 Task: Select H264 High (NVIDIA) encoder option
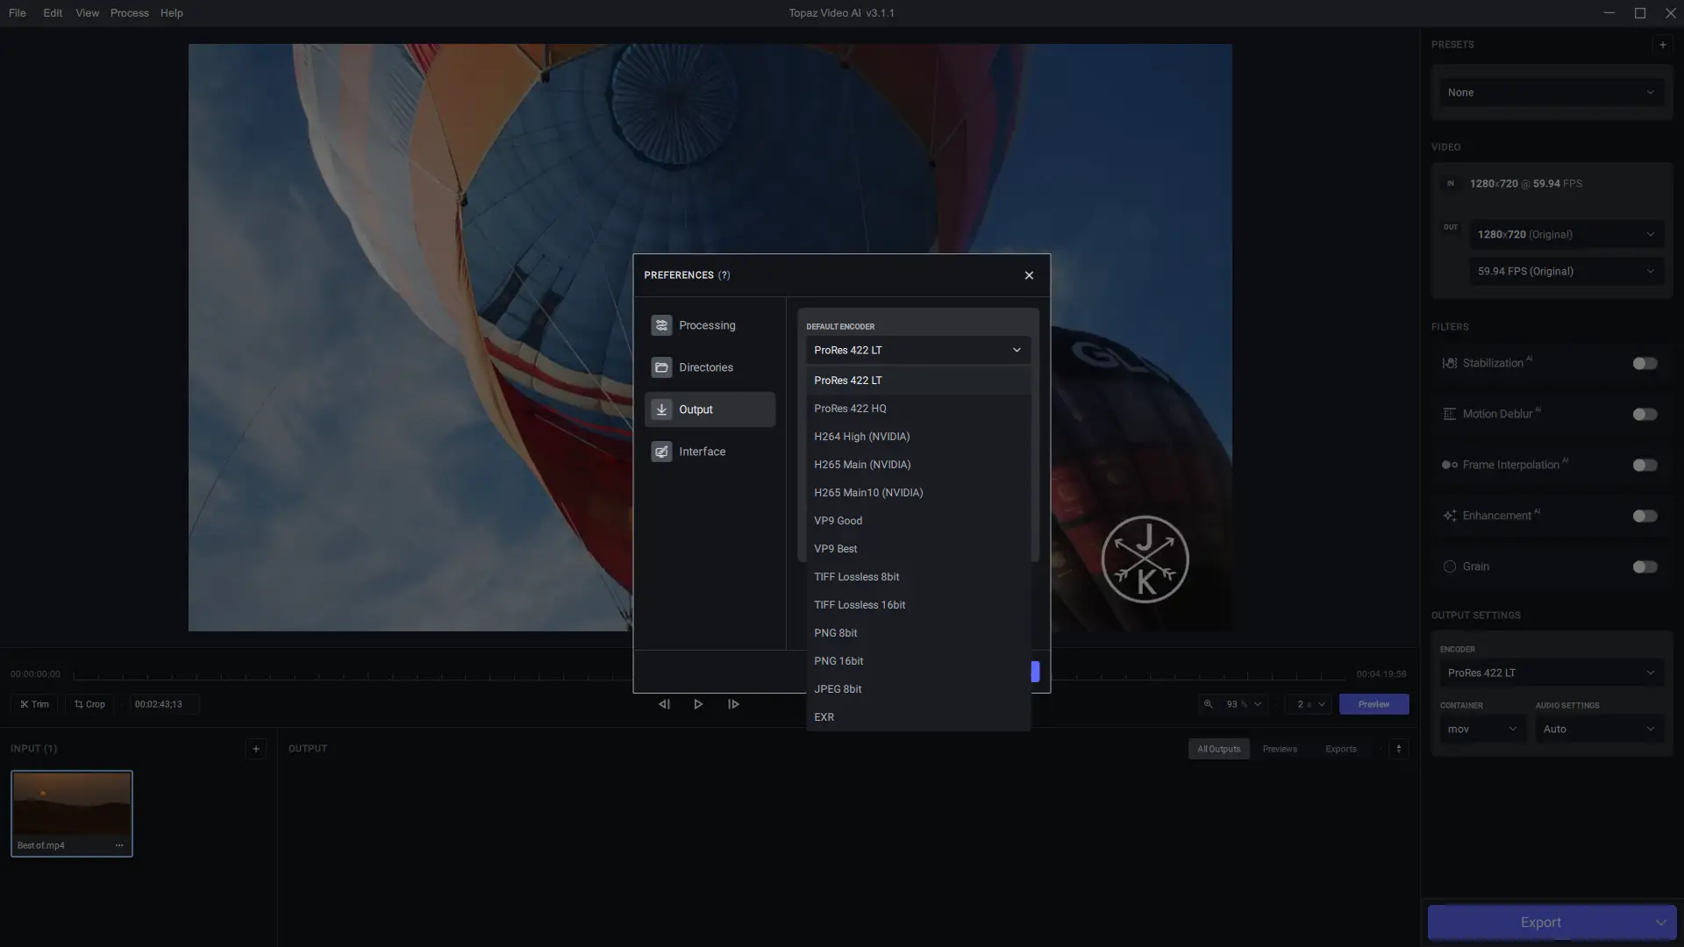(x=861, y=437)
